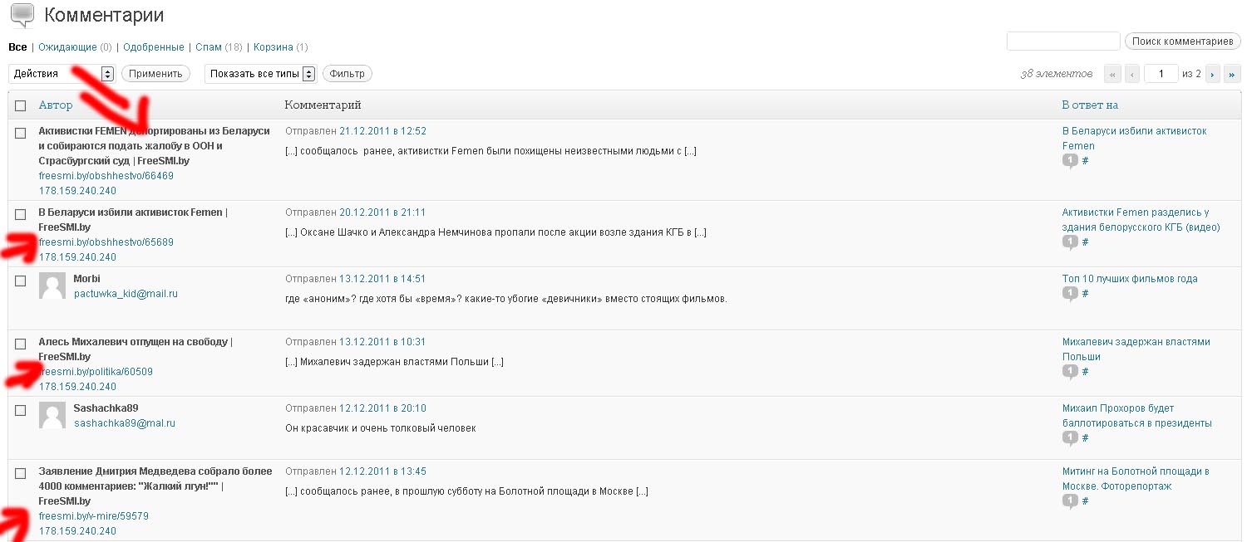Open the Корзина trash filter
Image resolution: width=1247 pixels, height=542 pixels.
point(273,47)
